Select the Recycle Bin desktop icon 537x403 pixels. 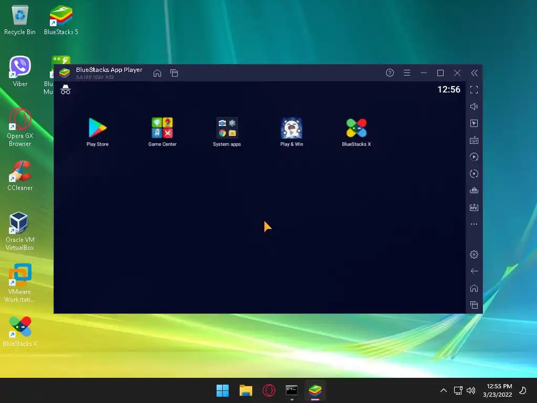[x=20, y=20]
